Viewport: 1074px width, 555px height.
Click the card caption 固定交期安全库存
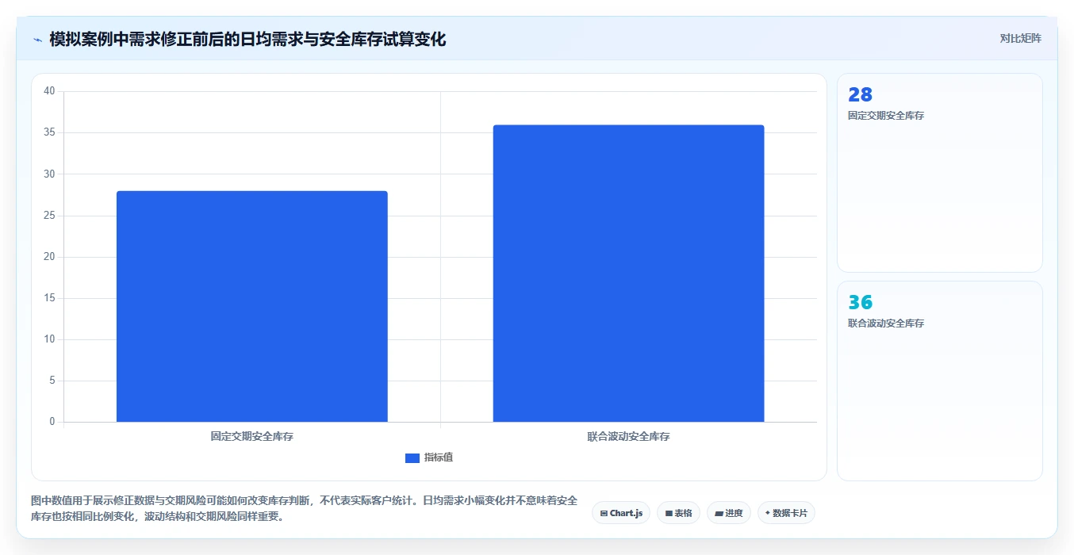point(886,116)
